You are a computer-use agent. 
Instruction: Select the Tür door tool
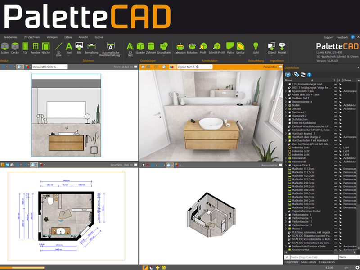(x=25, y=48)
